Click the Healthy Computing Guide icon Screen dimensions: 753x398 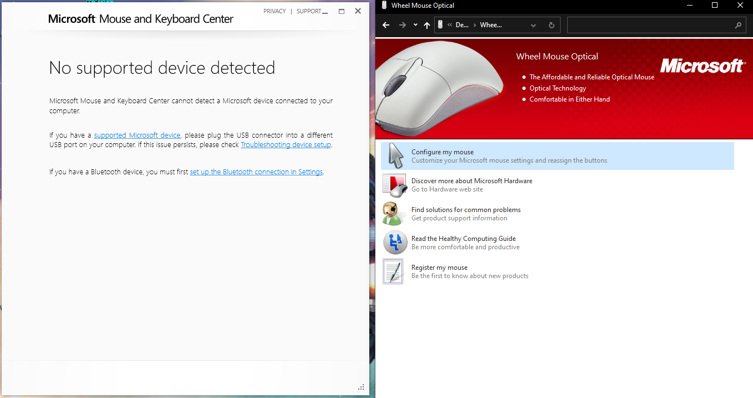(x=395, y=243)
